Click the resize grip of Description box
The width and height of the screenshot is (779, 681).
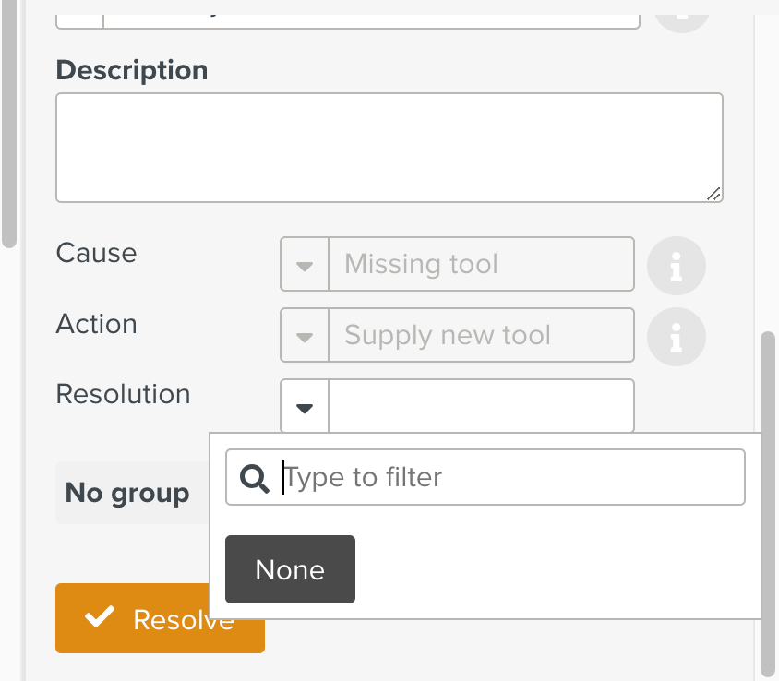(x=713, y=193)
